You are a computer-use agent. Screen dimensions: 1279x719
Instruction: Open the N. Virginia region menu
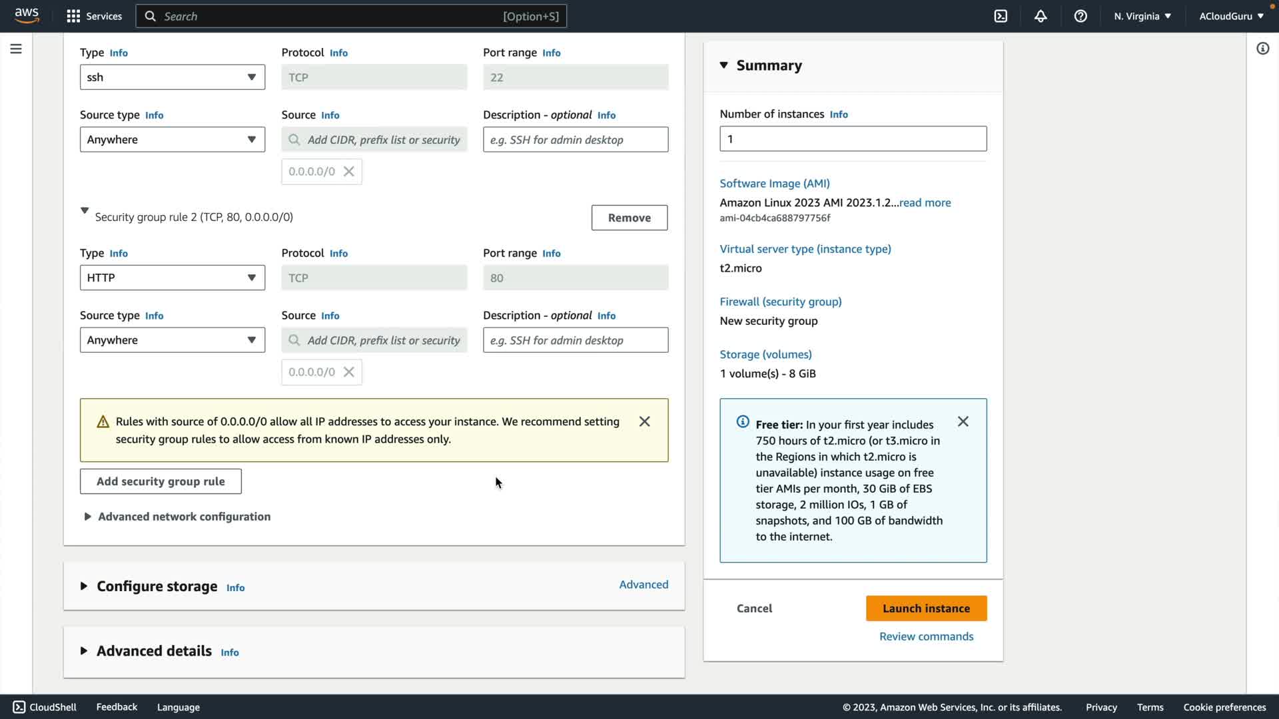(1142, 16)
